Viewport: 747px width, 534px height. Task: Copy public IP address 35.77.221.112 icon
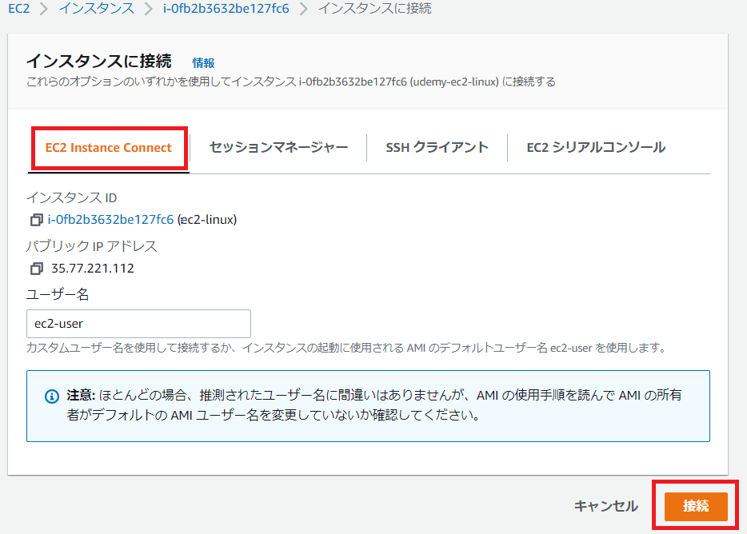(37, 269)
